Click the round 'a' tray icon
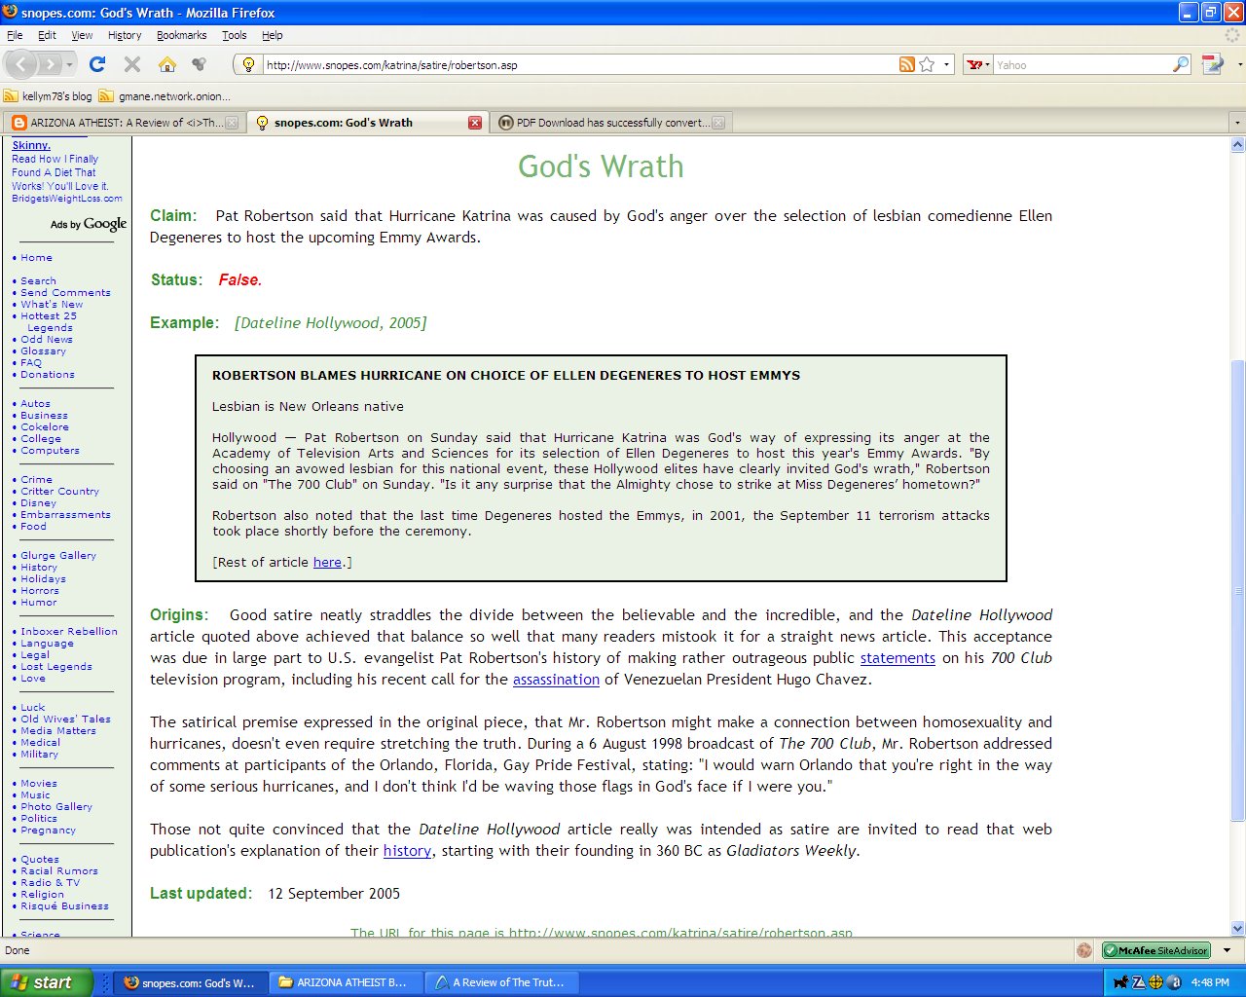 click(x=1174, y=982)
